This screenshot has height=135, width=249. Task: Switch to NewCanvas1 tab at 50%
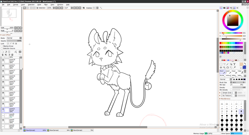point(58,130)
